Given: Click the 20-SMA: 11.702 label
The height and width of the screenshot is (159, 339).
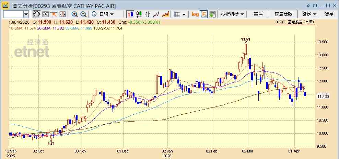Looking at the screenshot, I should [x=50, y=28].
